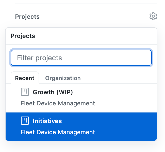This screenshot has width=165, height=152.
Task: Click the placeholder text in the filter box
Action: (x=39, y=58)
